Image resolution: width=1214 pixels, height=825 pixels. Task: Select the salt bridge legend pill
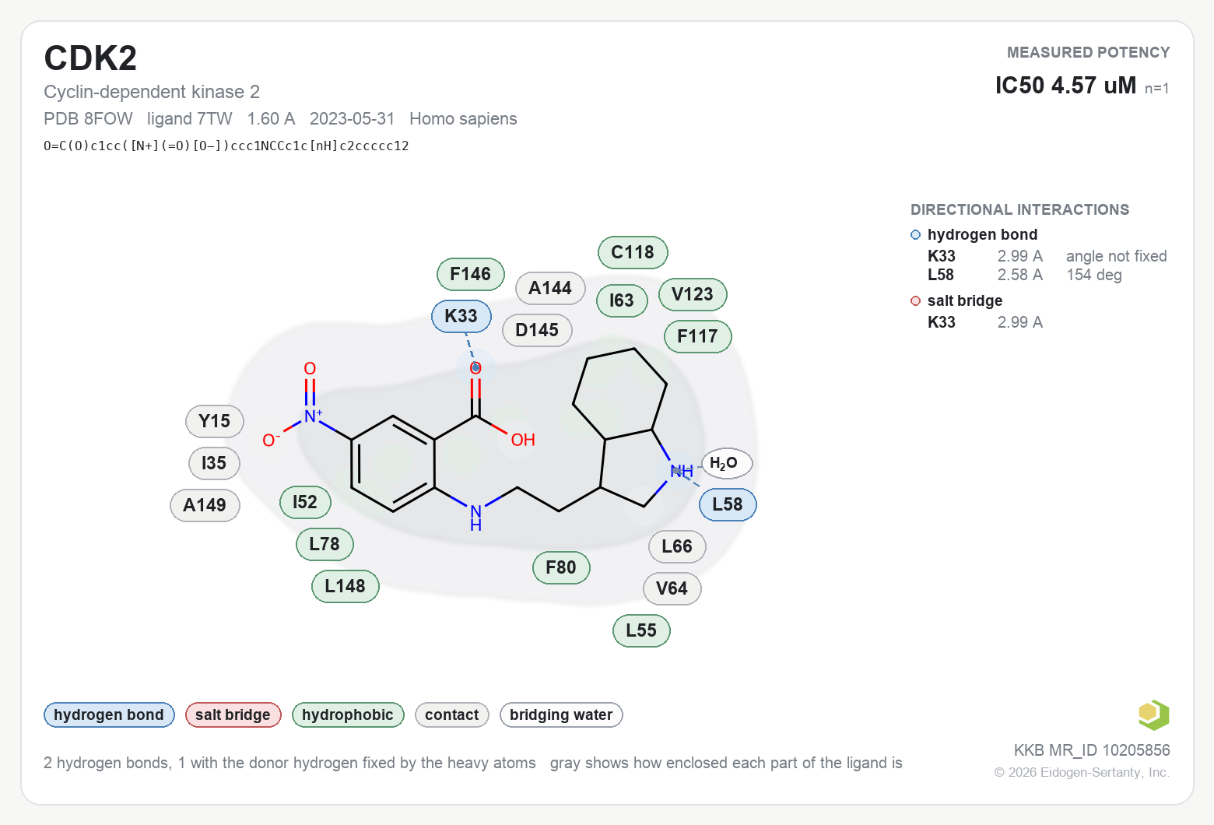tap(233, 714)
